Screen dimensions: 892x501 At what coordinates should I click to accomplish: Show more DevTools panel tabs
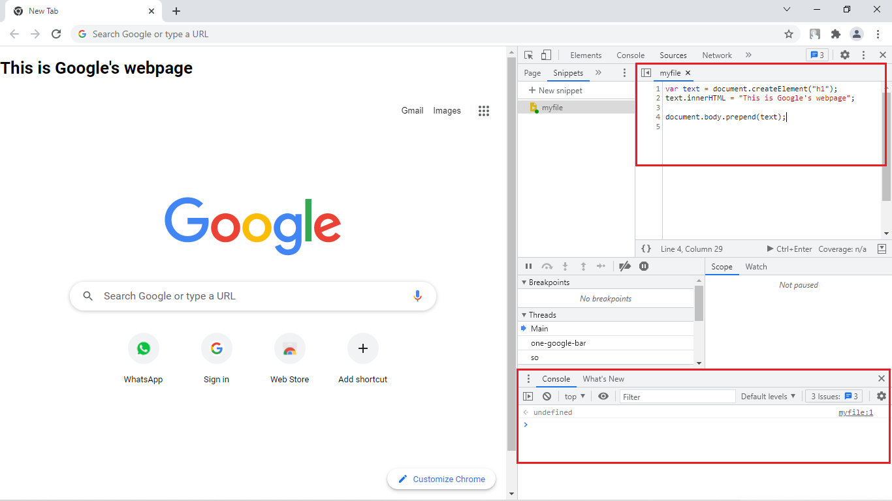point(748,55)
